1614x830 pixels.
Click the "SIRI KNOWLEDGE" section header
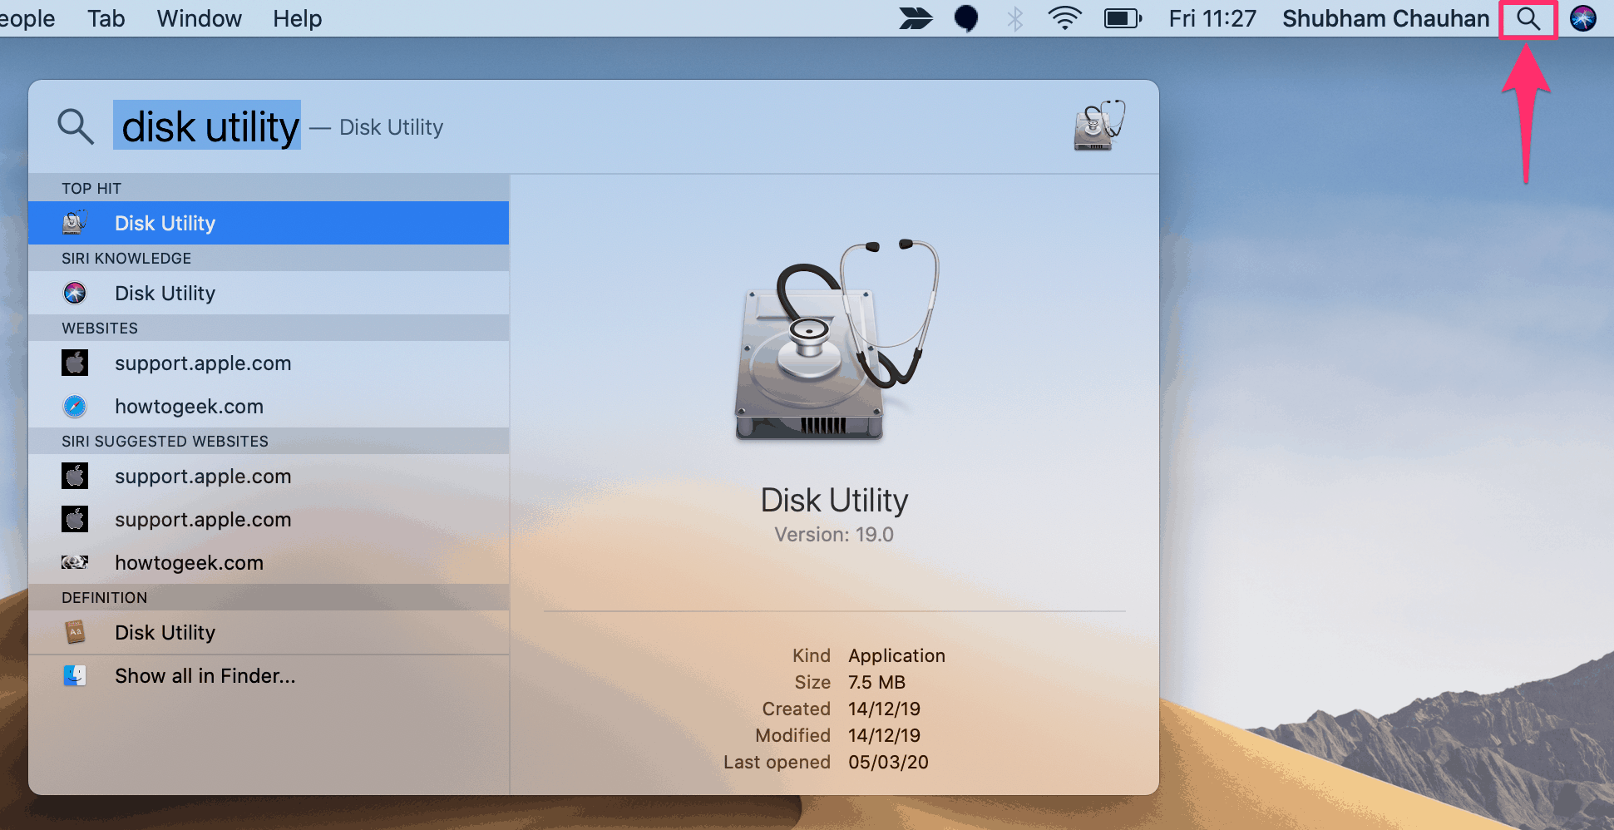point(126,259)
